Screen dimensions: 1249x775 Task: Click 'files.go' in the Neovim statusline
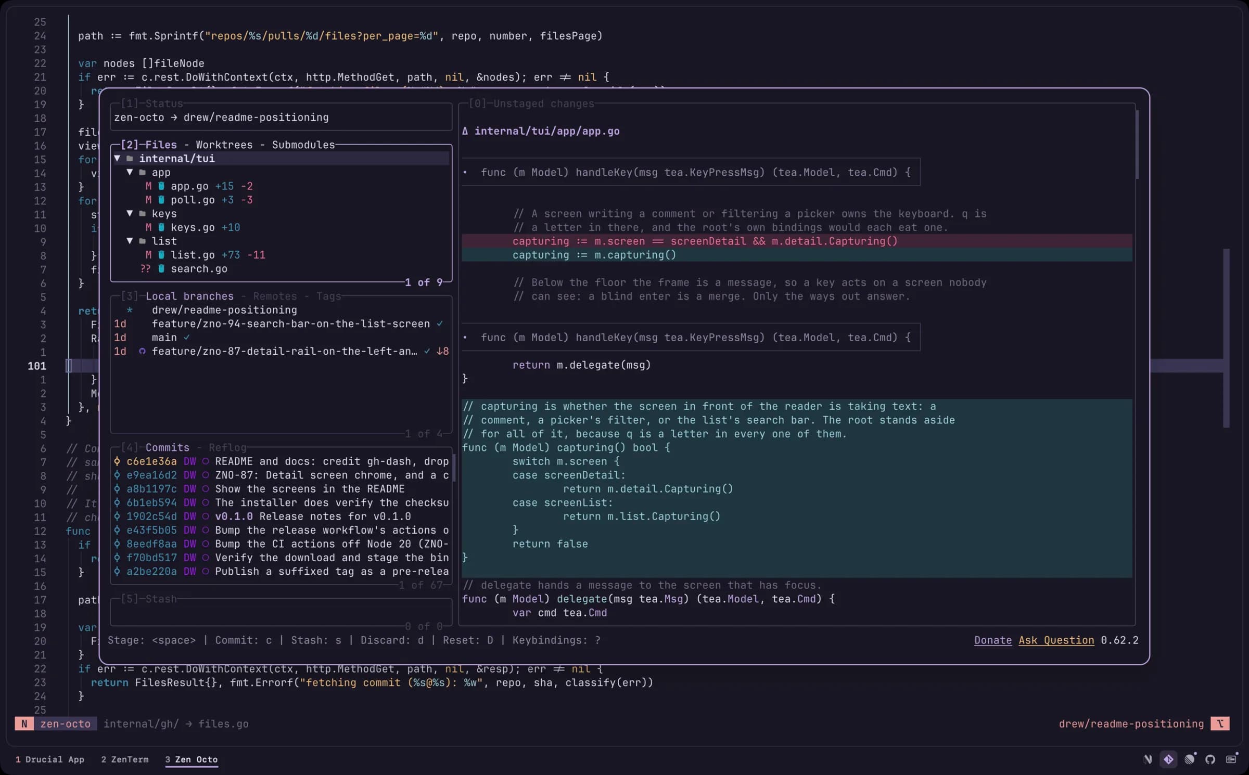(223, 724)
